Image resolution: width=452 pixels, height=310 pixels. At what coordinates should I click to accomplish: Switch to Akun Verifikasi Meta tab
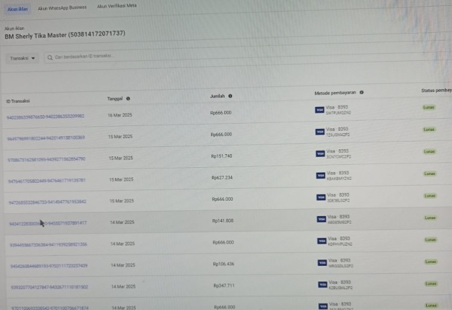pos(117,6)
